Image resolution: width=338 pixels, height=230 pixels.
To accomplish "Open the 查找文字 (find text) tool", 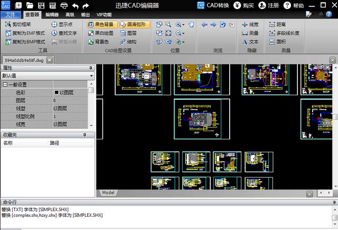I will 64,33.
